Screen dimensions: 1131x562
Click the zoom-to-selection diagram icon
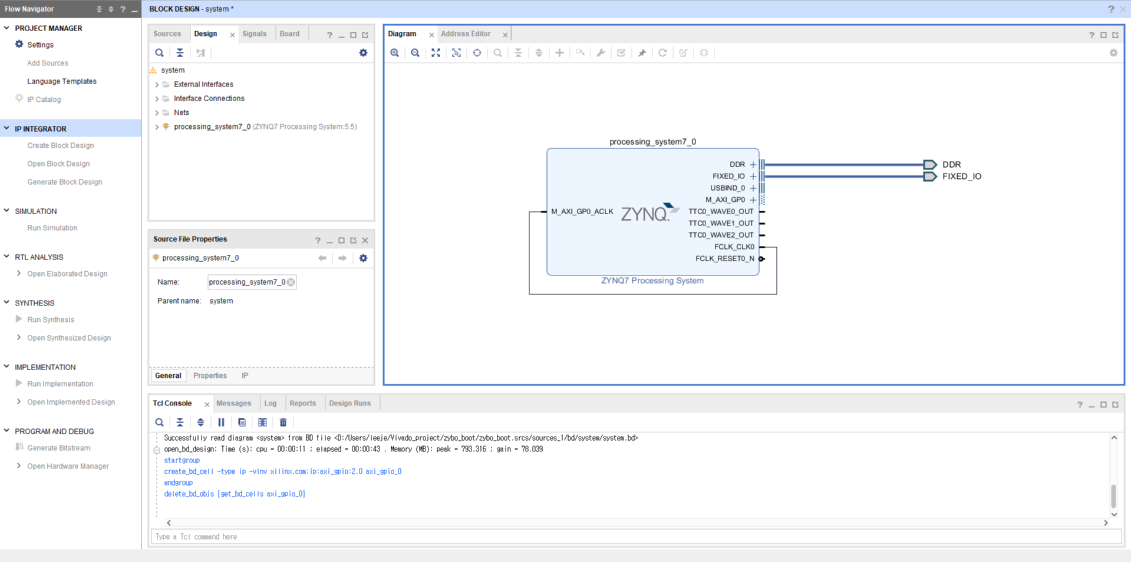(x=456, y=53)
